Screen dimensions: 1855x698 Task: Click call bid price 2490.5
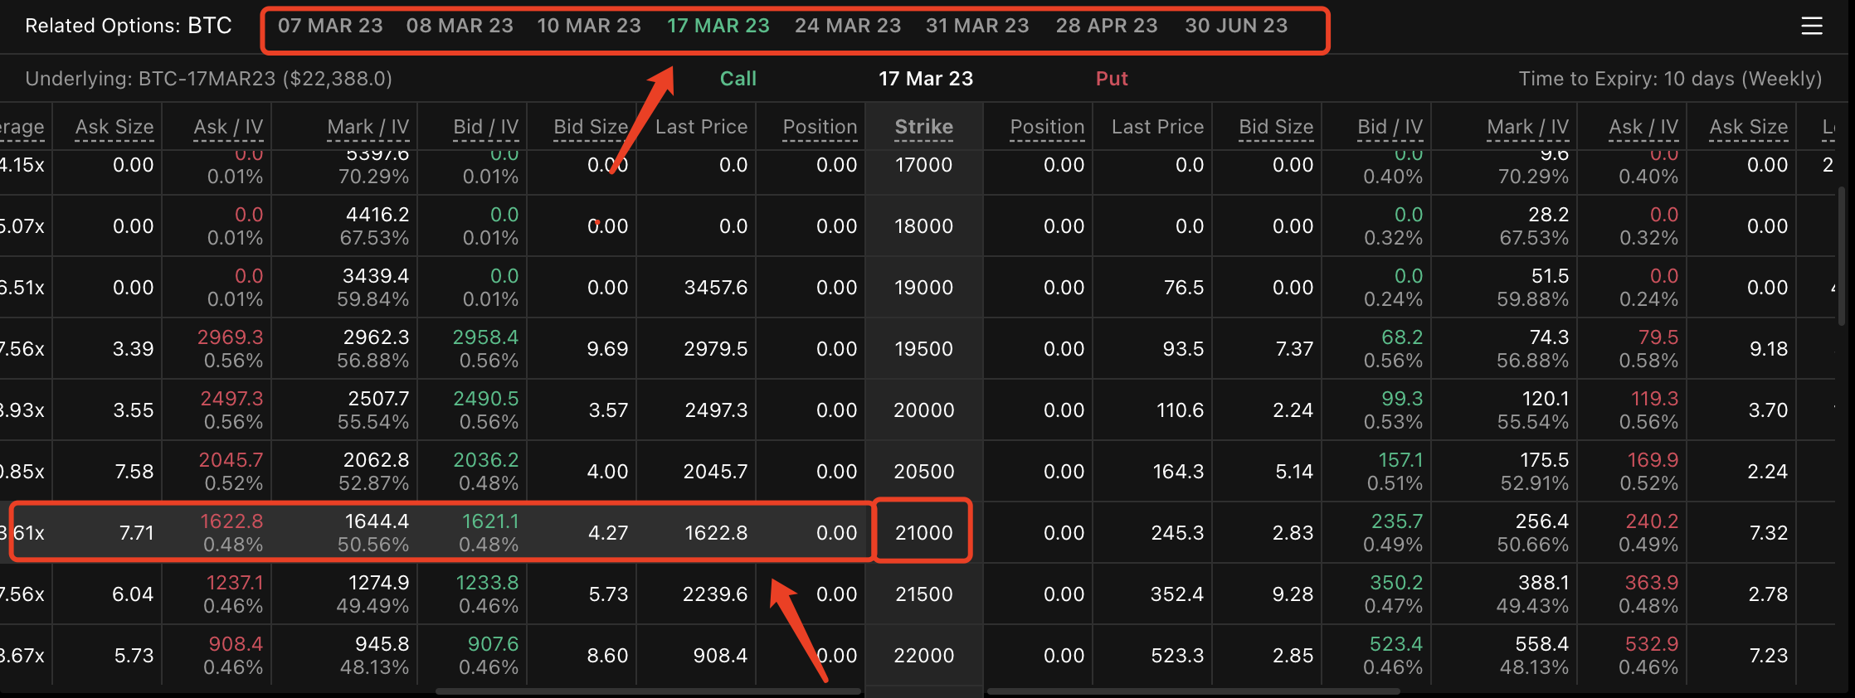(x=485, y=399)
